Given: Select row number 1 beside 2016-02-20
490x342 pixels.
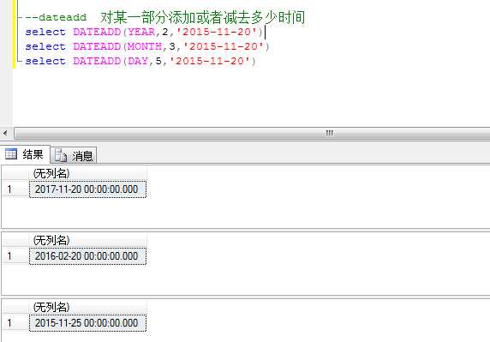Looking at the screenshot, I should click(x=15, y=256).
